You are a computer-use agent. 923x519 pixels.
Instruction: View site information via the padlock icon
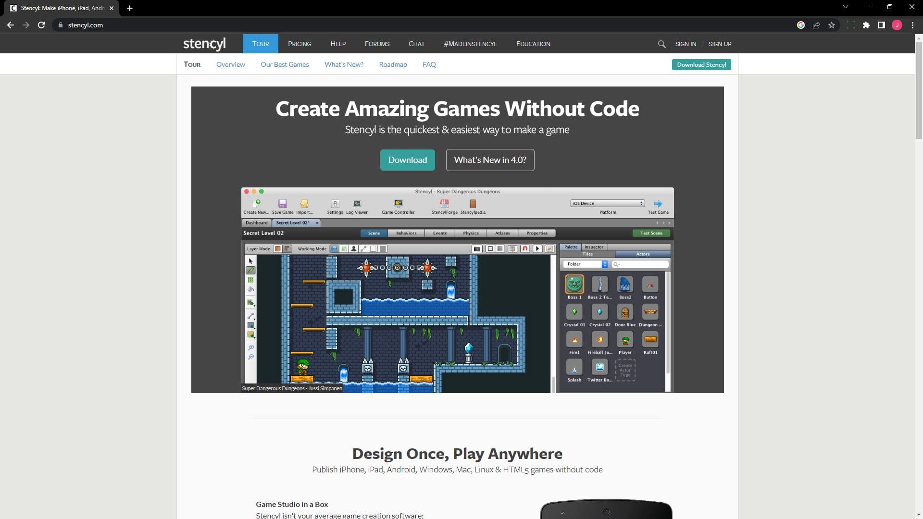[60, 25]
